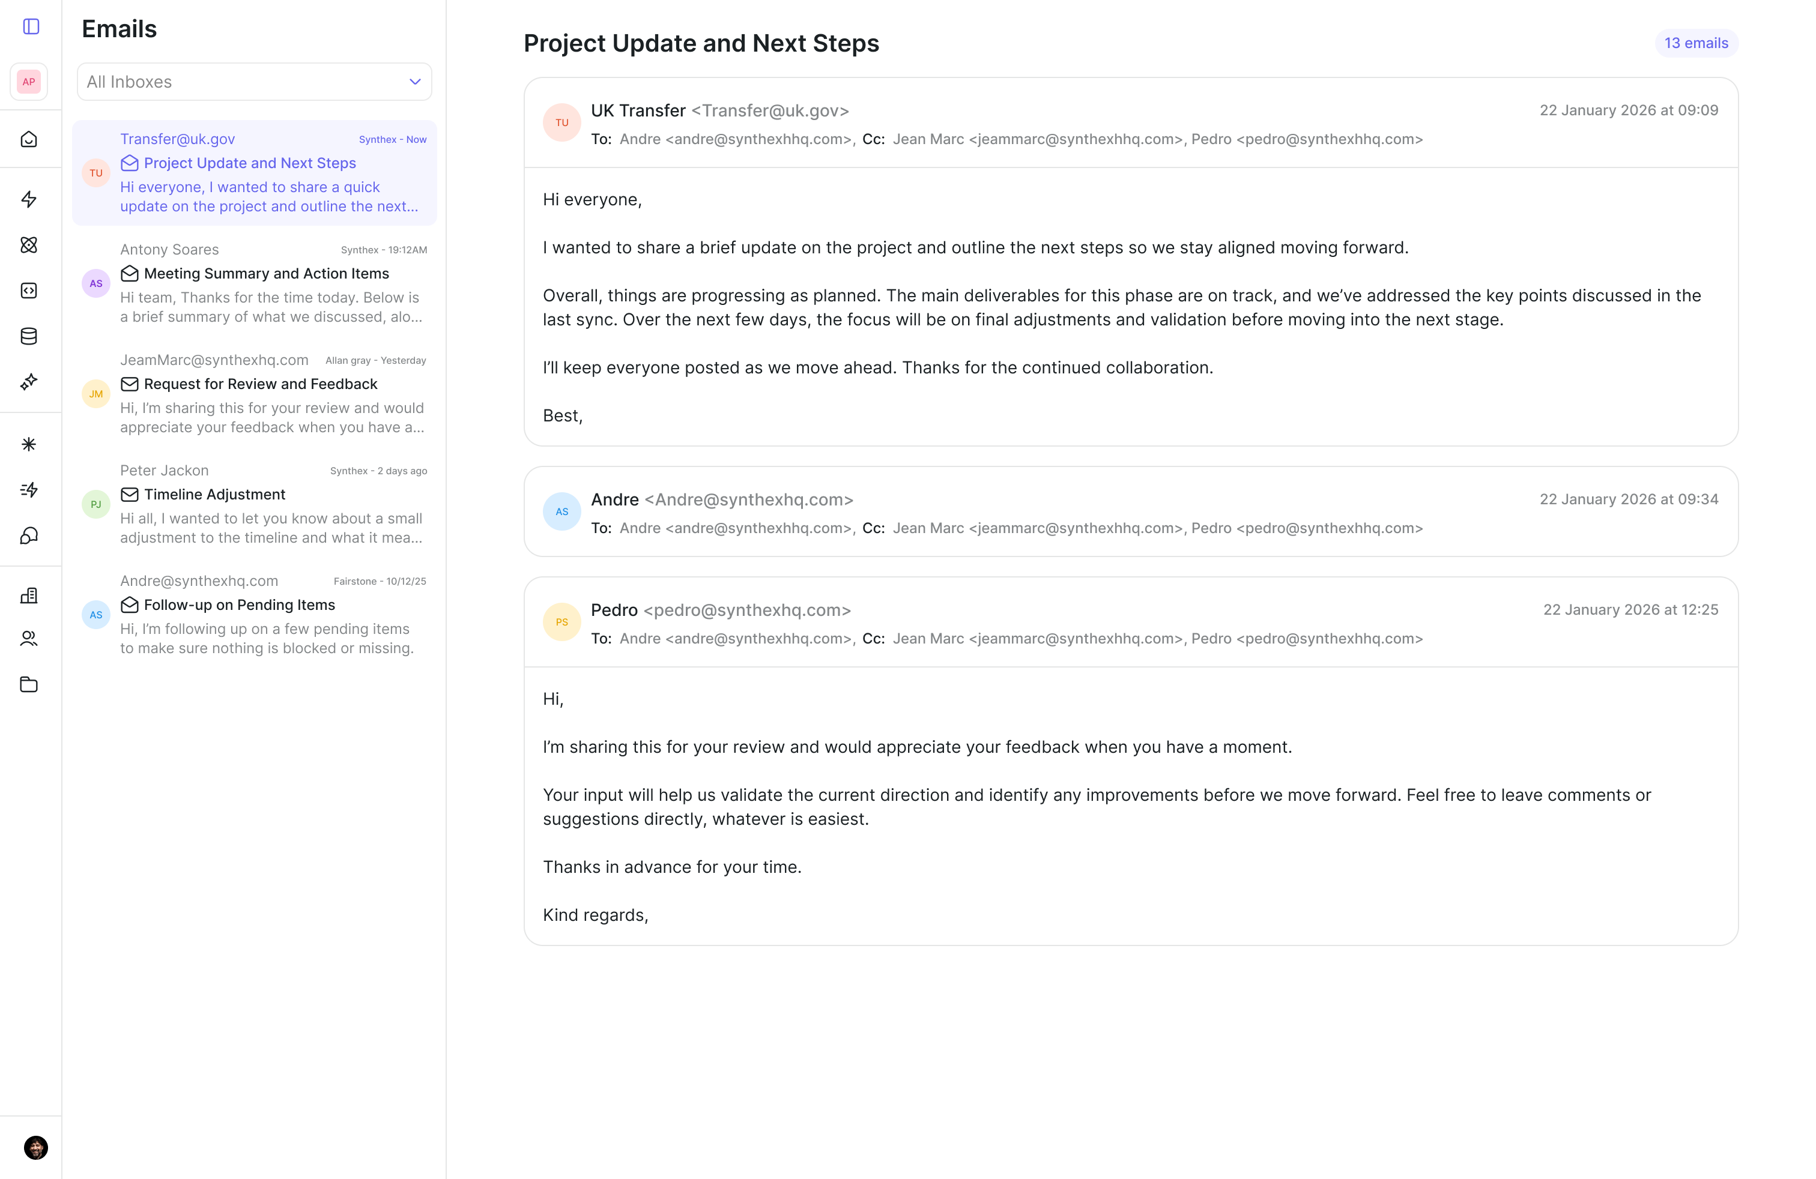
Task: Open the database icon in sidebar
Action: [29, 336]
